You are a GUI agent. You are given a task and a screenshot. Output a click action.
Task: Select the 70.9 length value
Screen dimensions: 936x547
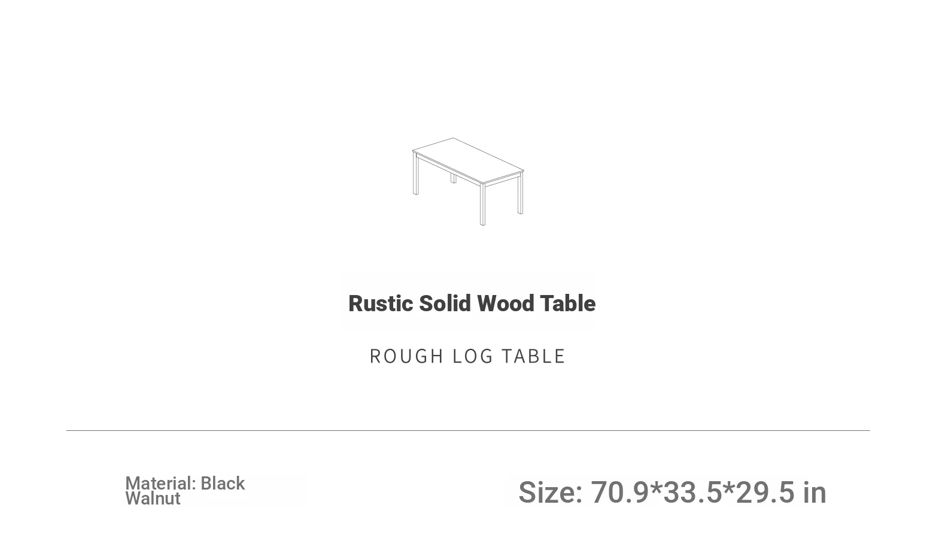(620, 493)
